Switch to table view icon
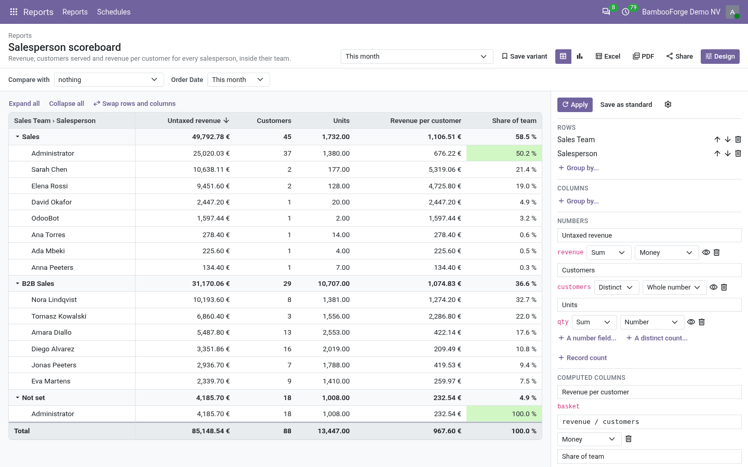This screenshot has height=467, width=748. (x=563, y=57)
